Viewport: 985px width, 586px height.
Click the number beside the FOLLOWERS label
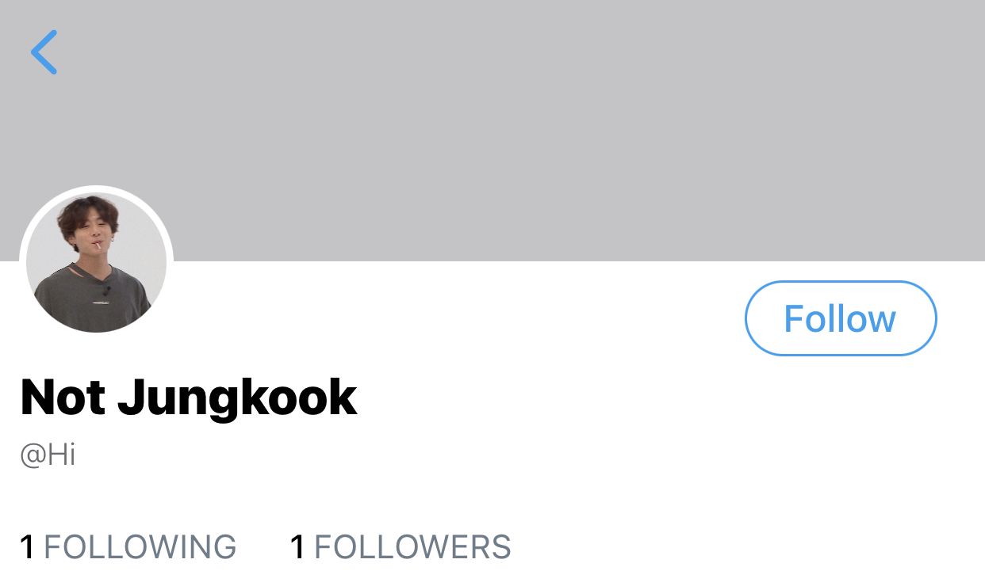pos(298,547)
